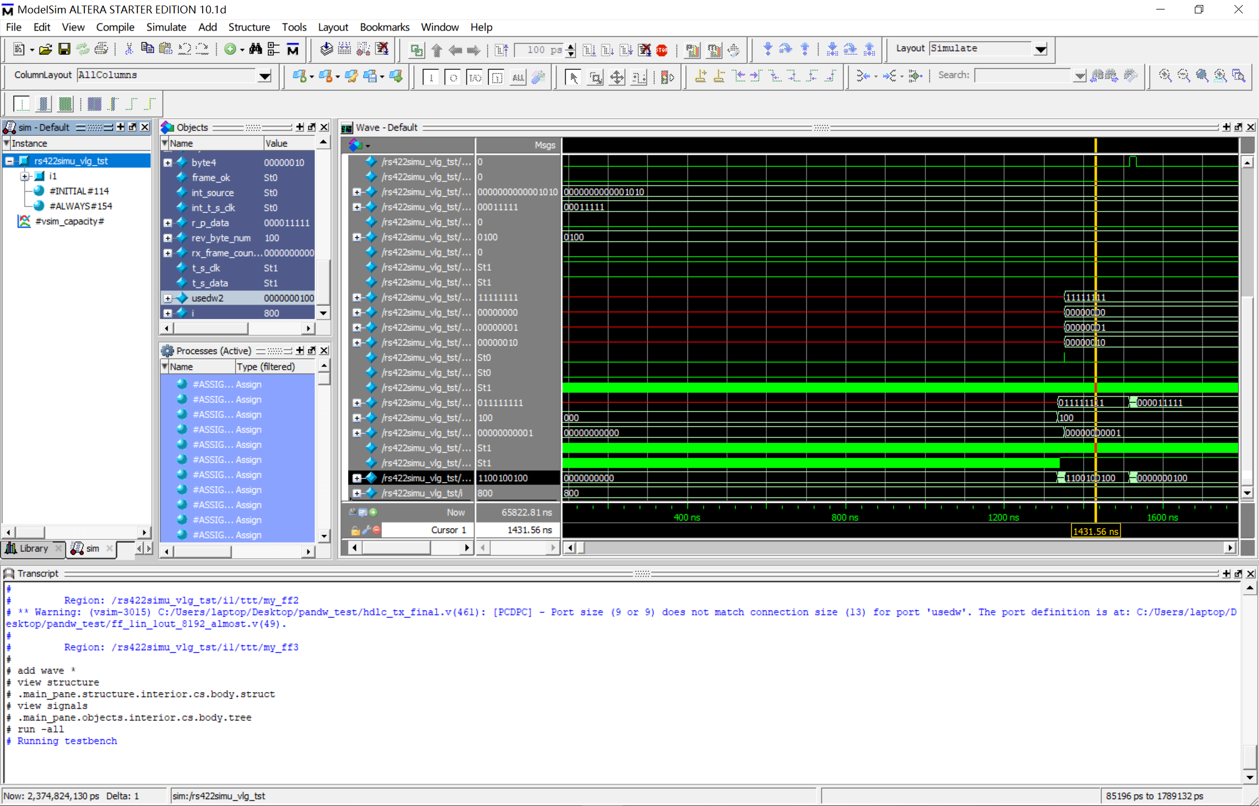Screen dimensions: 1259x806
Task: Open the Bookmarks menu
Action: tap(385, 27)
